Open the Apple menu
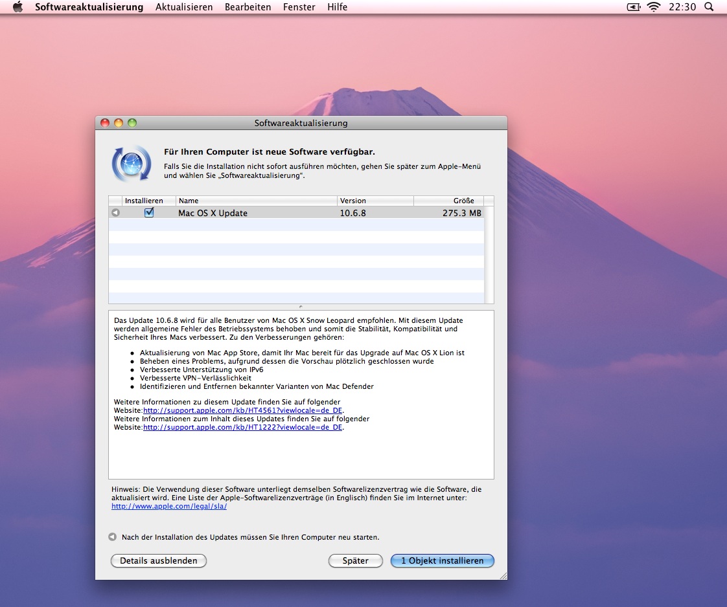Image resolution: width=727 pixels, height=607 pixels. [x=17, y=7]
